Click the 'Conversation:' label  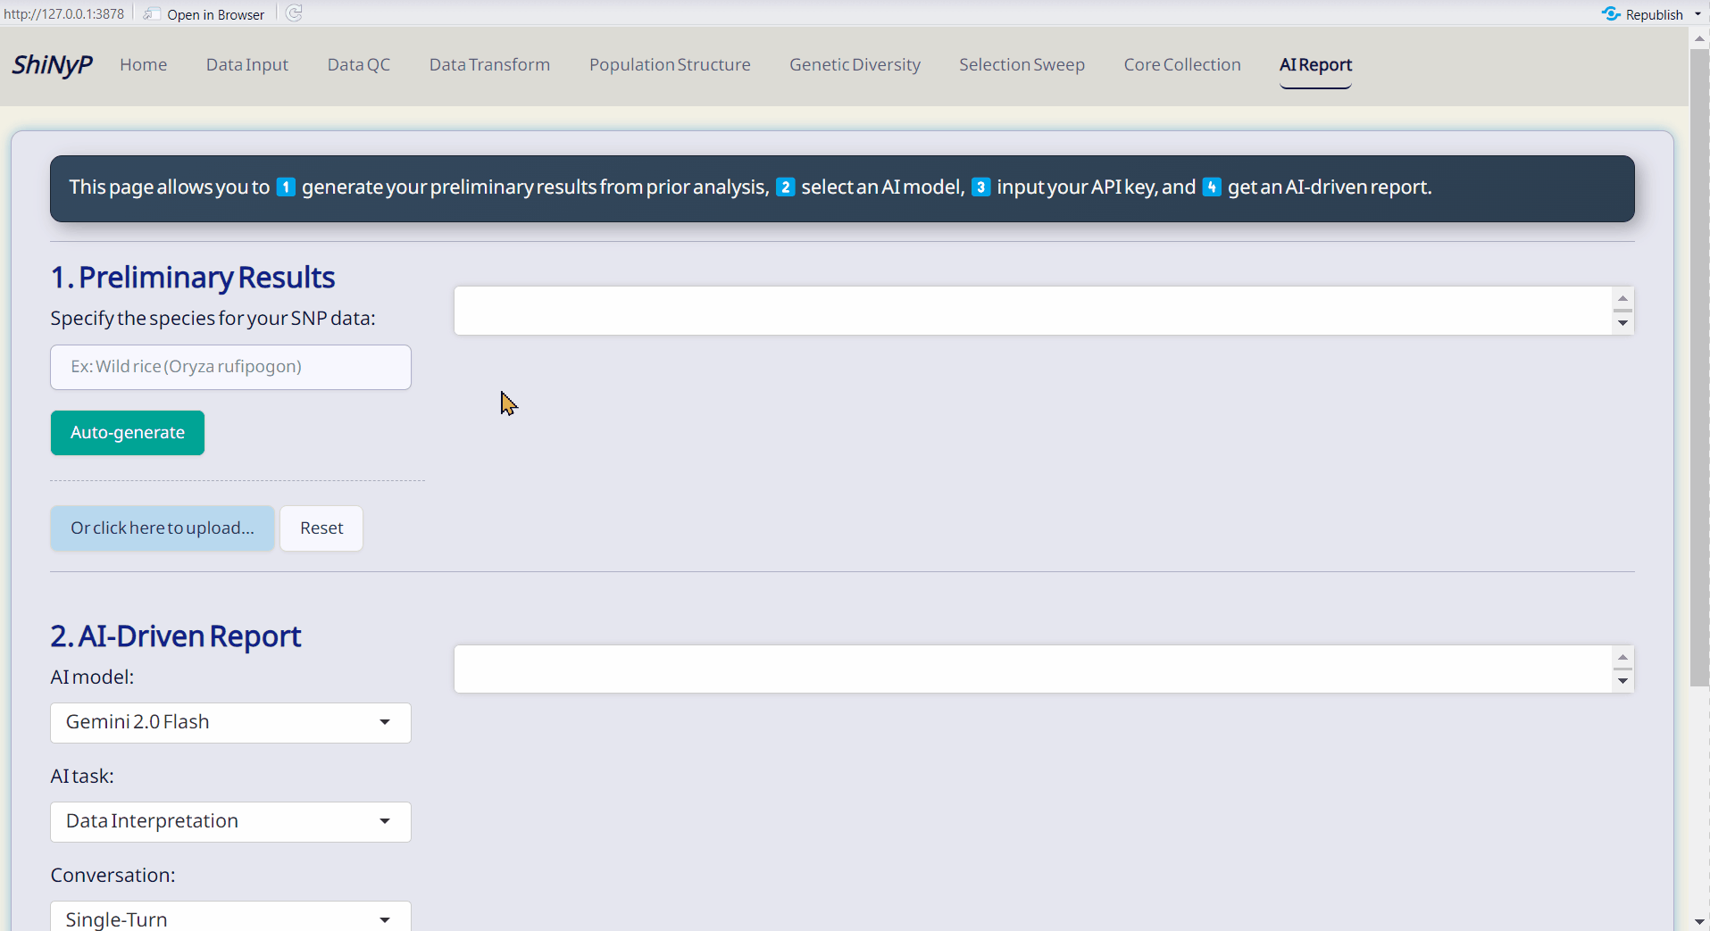[x=113, y=876]
